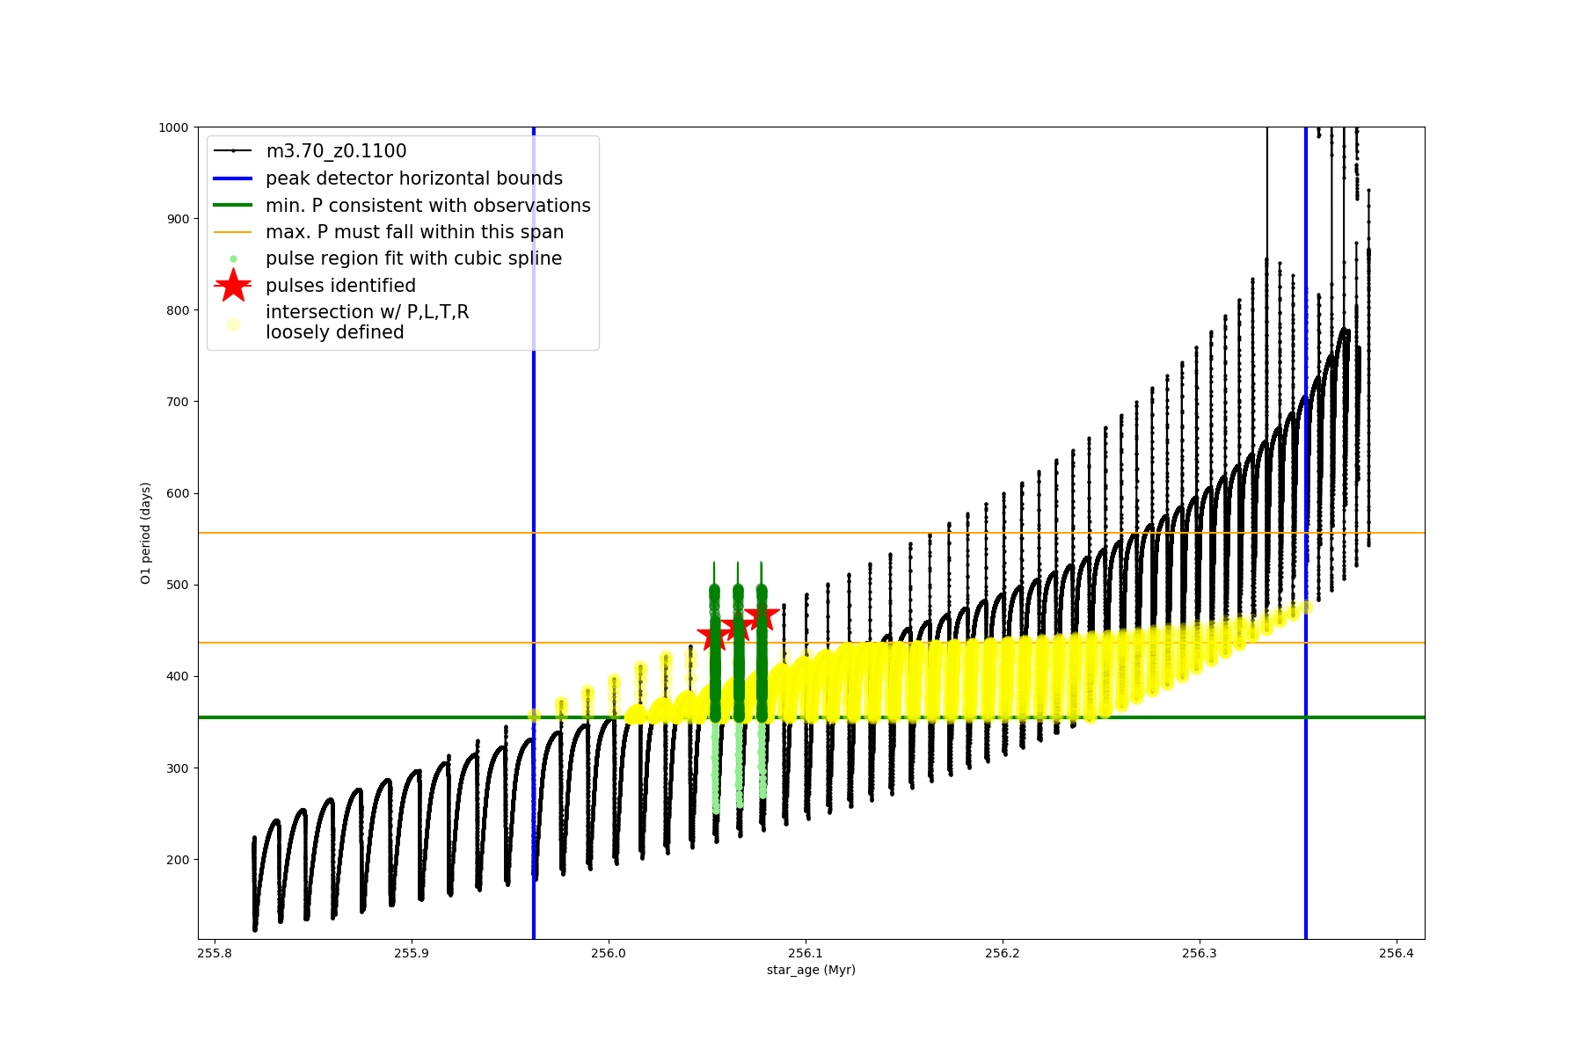The image size is (1583, 1055).
Task: Click the orange line sample in the legend
Action: [x=233, y=232]
